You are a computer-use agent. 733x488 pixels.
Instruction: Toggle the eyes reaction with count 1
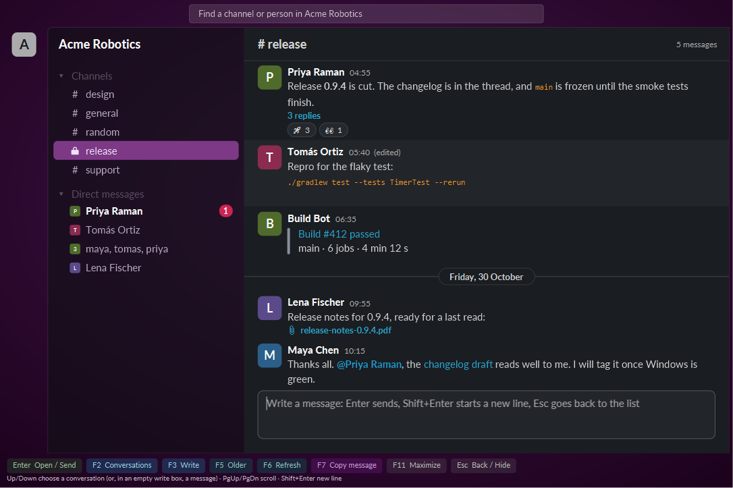[334, 130]
